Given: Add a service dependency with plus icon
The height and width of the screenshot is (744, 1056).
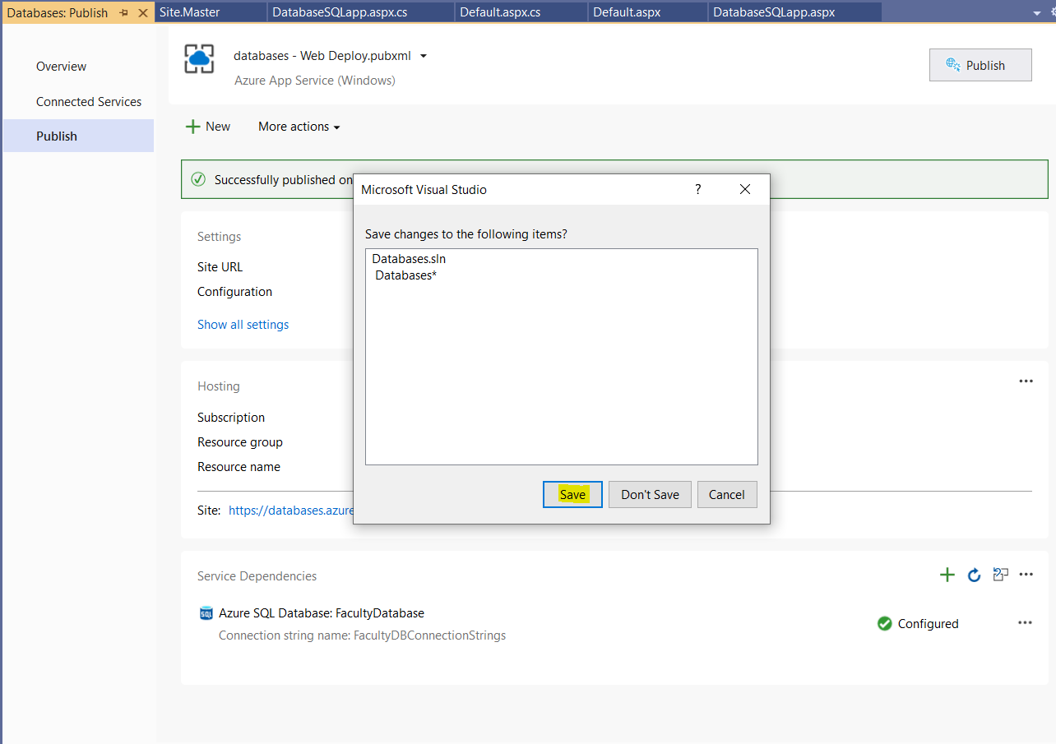Looking at the screenshot, I should (x=947, y=575).
